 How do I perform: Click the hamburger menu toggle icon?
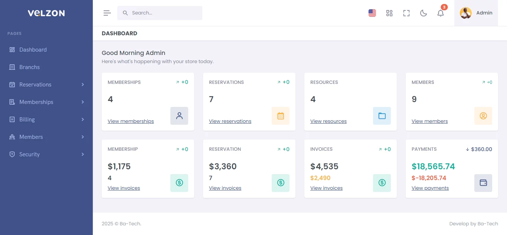pyautogui.click(x=107, y=13)
